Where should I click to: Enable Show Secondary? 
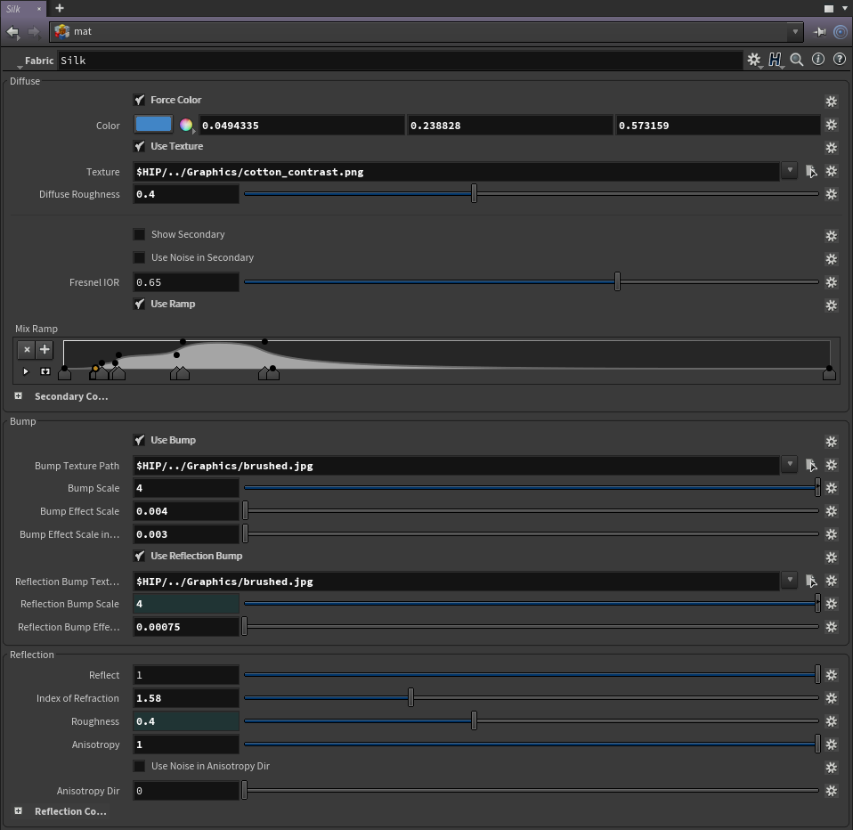139,234
